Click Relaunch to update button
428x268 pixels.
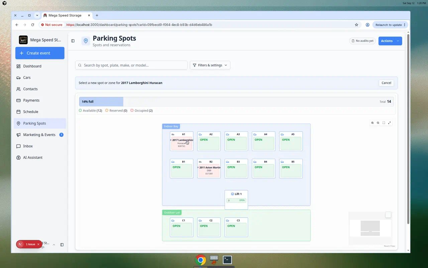tap(390, 25)
